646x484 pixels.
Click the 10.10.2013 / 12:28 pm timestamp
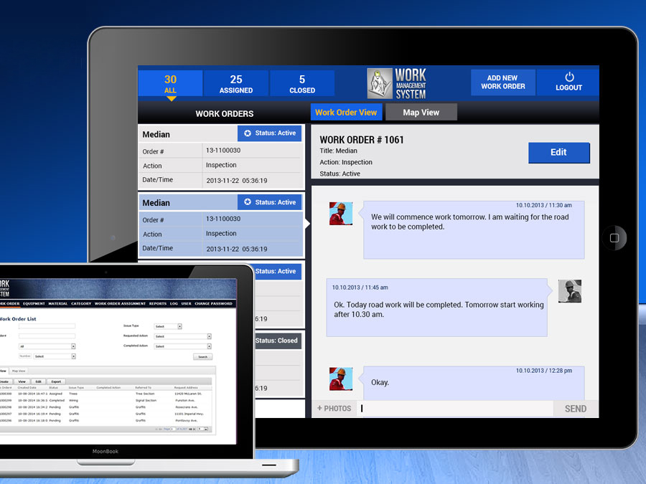tap(544, 371)
